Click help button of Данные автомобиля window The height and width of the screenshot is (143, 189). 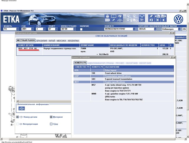(172, 57)
